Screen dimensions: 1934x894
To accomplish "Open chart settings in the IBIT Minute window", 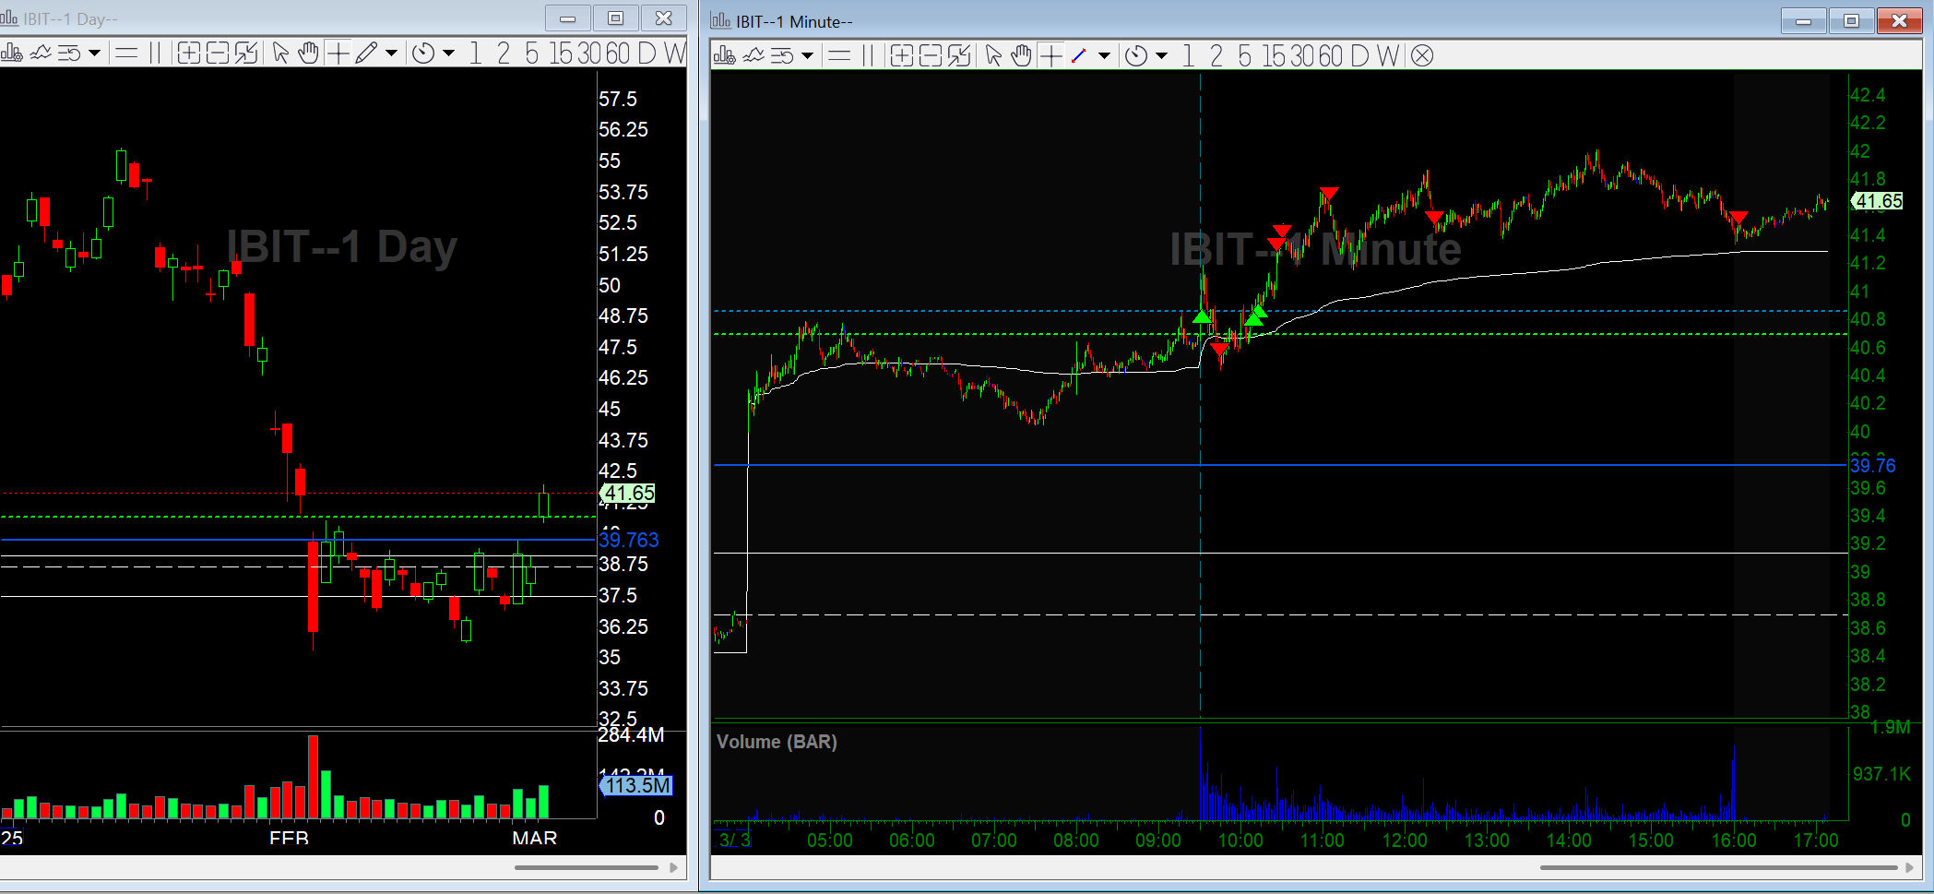I will coord(724,56).
